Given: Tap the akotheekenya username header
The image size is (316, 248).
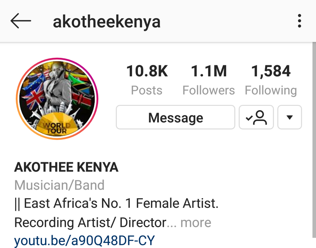Looking at the screenshot, I should click(106, 22).
